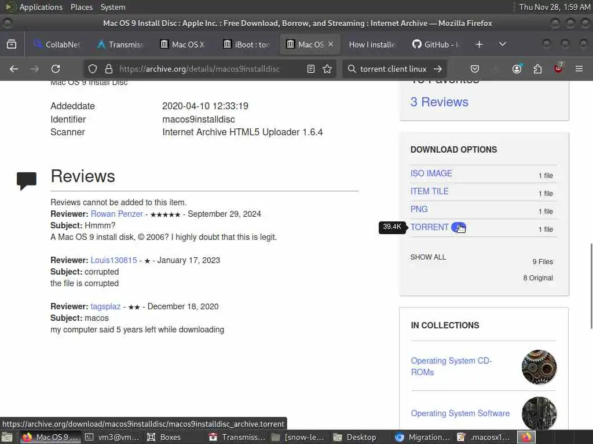Click the clock showing Thu Nov 28
Screen dimensions: 593x444
coord(554,7)
